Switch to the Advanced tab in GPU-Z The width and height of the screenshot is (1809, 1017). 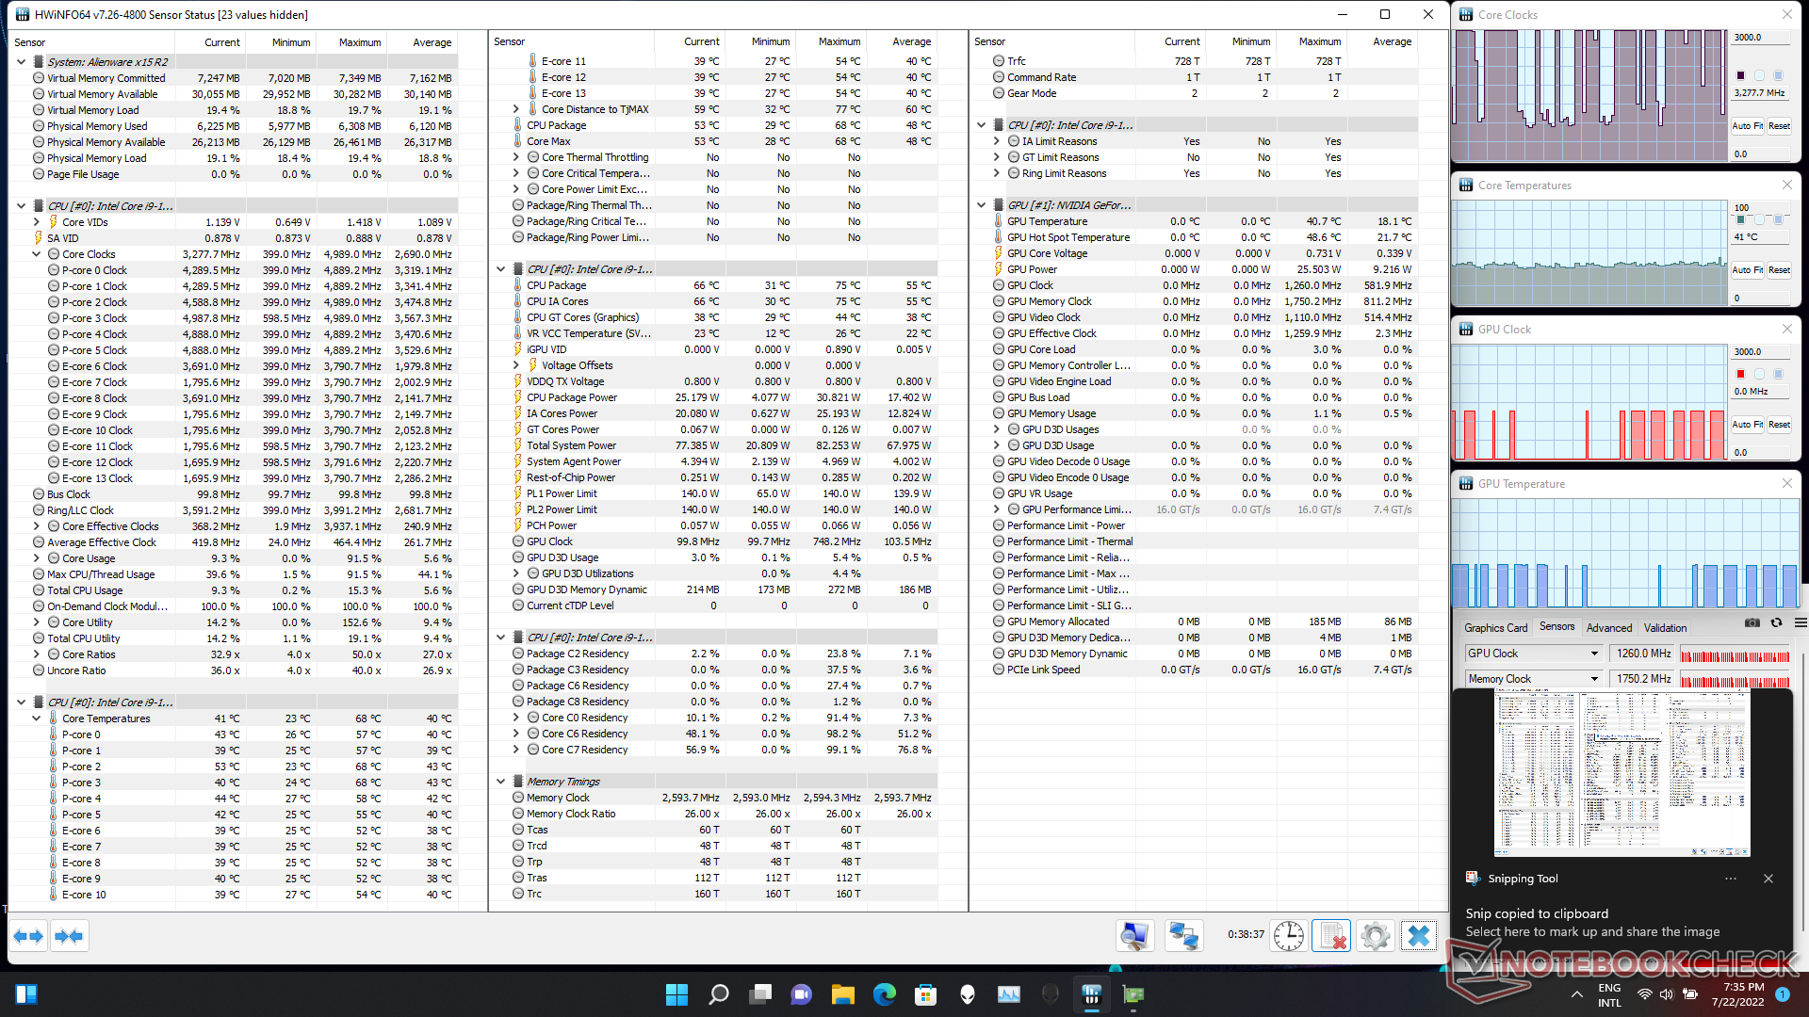coord(1608,628)
